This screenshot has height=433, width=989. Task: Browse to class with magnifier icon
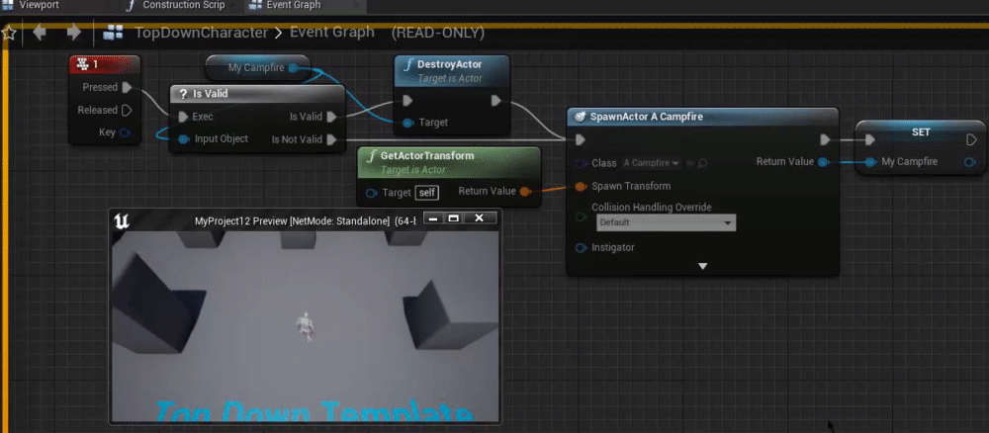702,163
